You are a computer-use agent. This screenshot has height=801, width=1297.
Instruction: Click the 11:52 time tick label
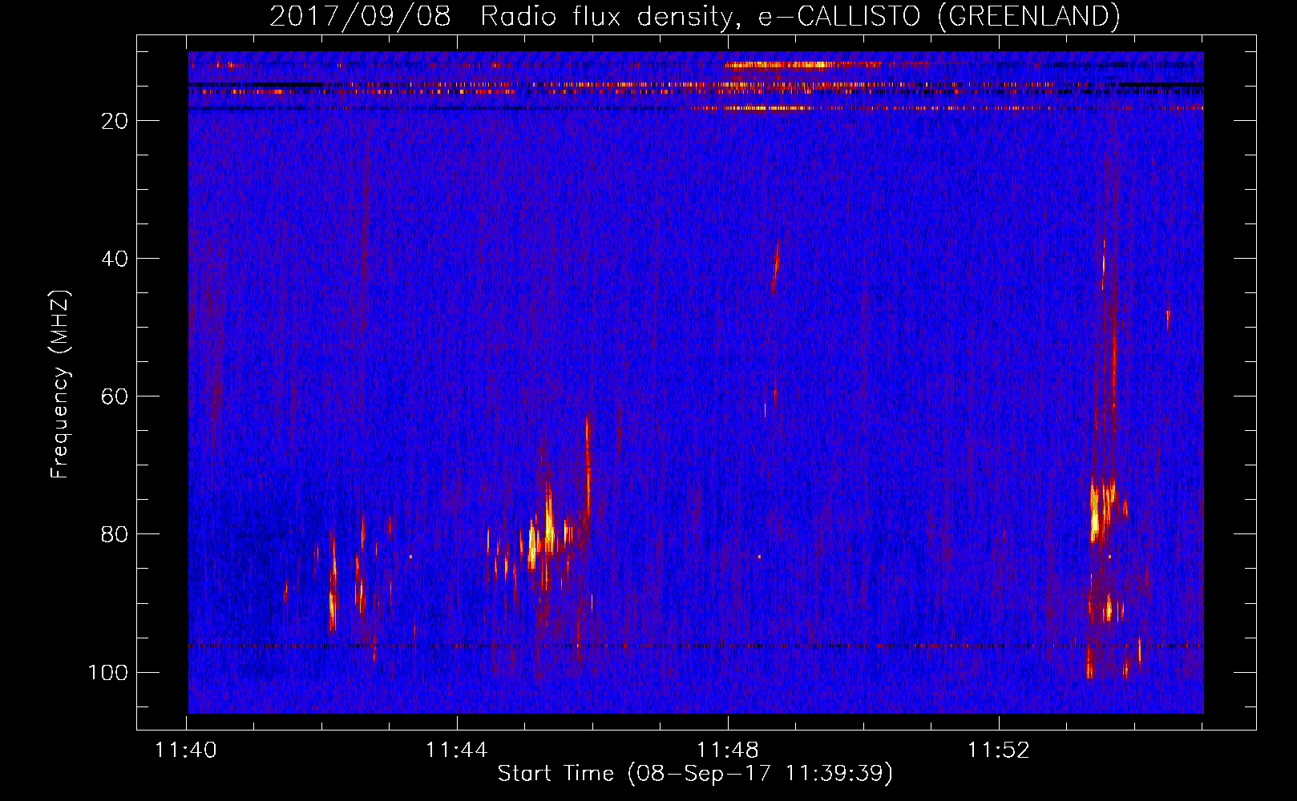(x=999, y=751)
